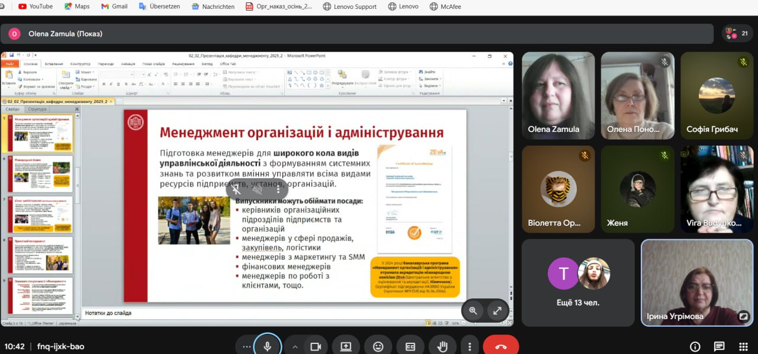Open the chat panel icon
This screenshot has width=758, height=354.
point(719,346)
